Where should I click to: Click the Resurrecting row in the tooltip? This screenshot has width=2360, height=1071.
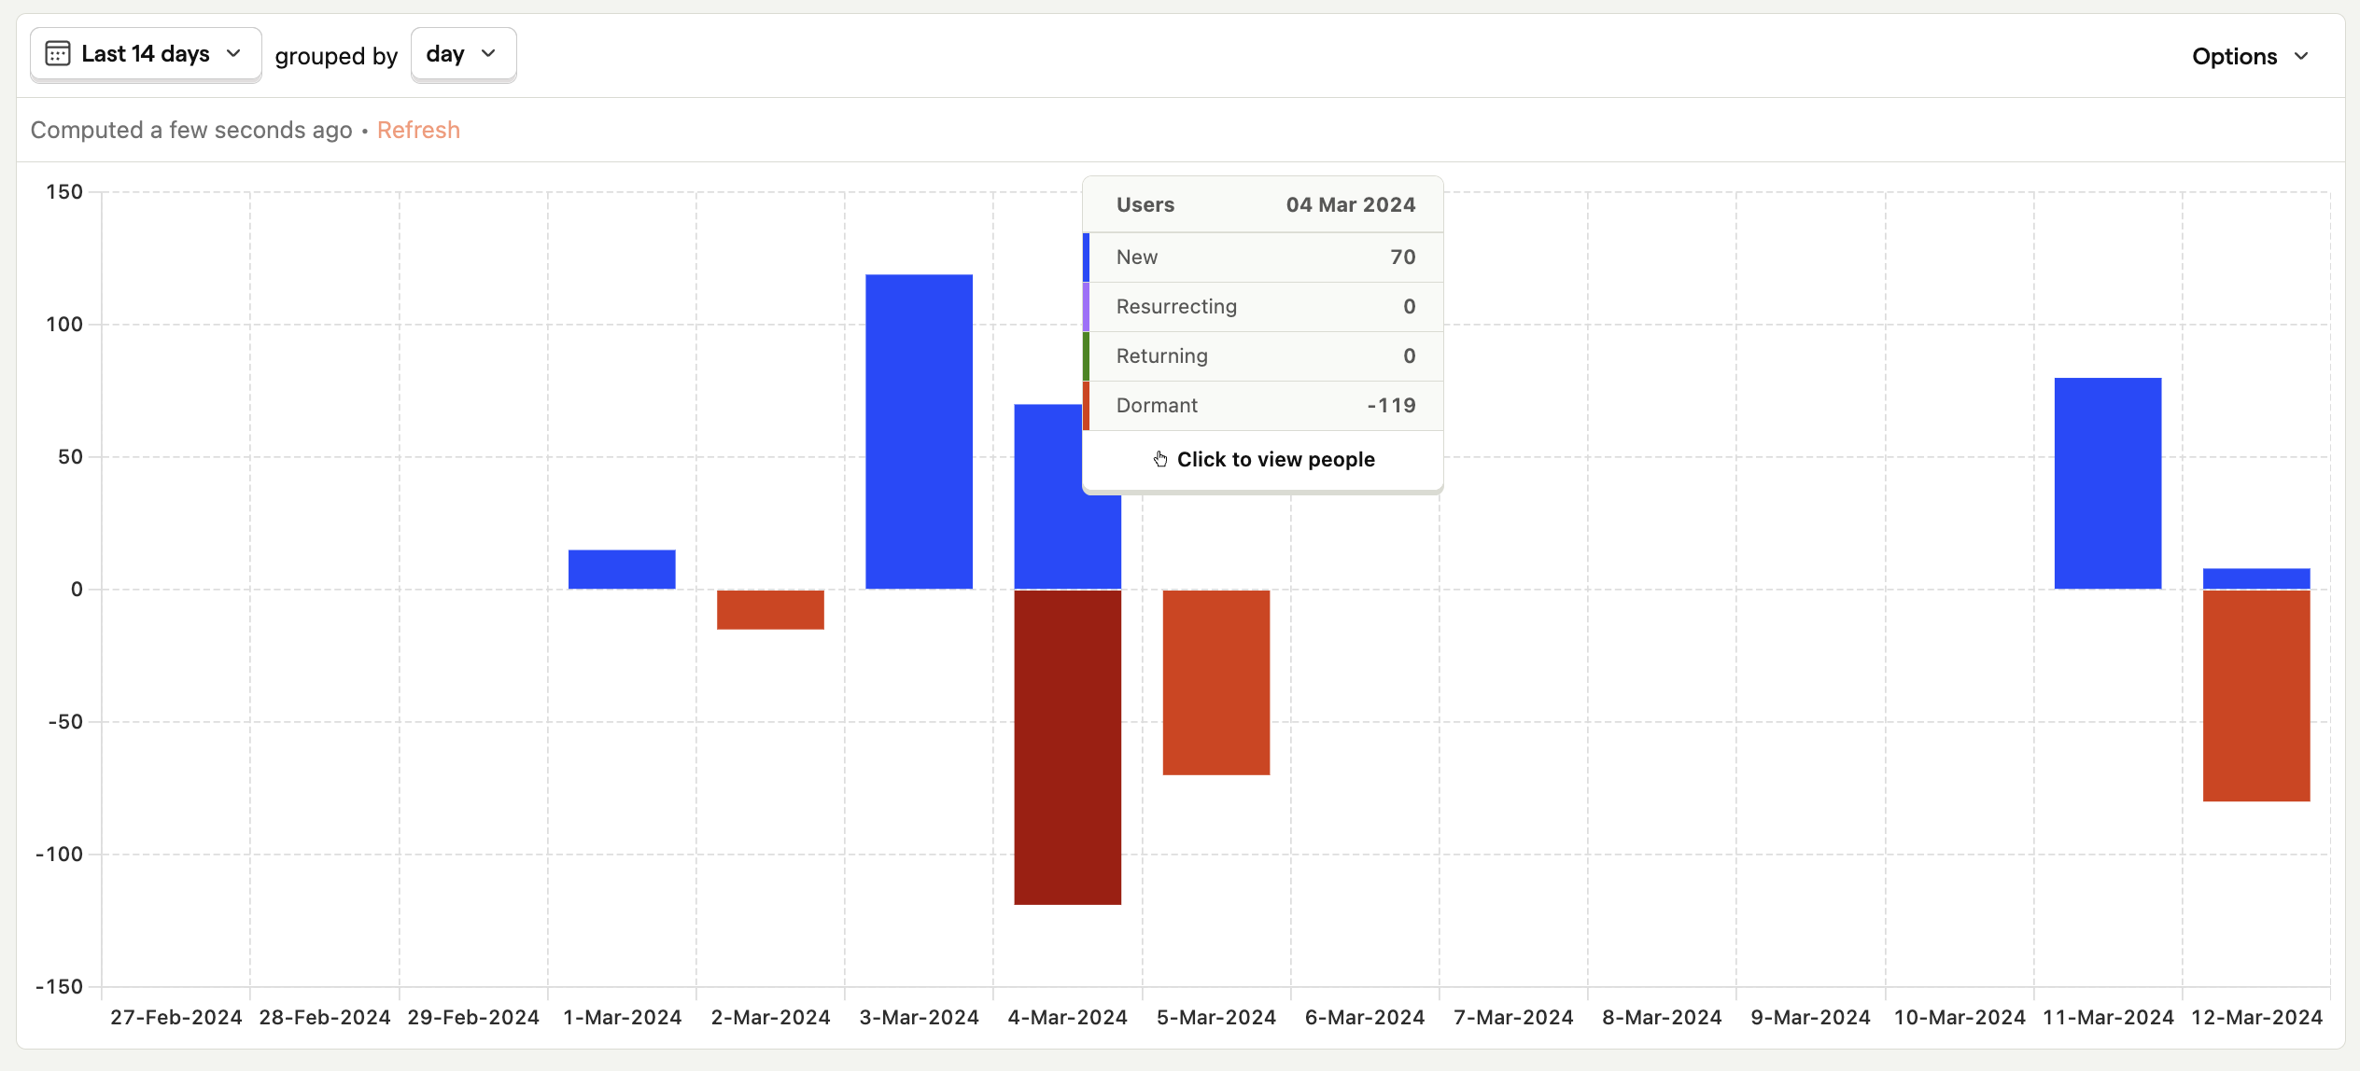coord(1263,307)
